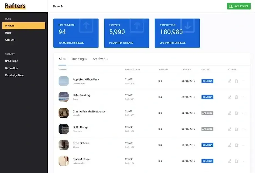Viewport: 255px width, 173px height.
Task: Edit Charlie Private Residence with the pencil icon
Action: pos(229,113)
